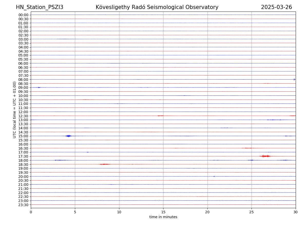The image size is (308, 231).
Task: Click the blue seismic burst on the 15:00 trace
Action: (x=68, y=136)
